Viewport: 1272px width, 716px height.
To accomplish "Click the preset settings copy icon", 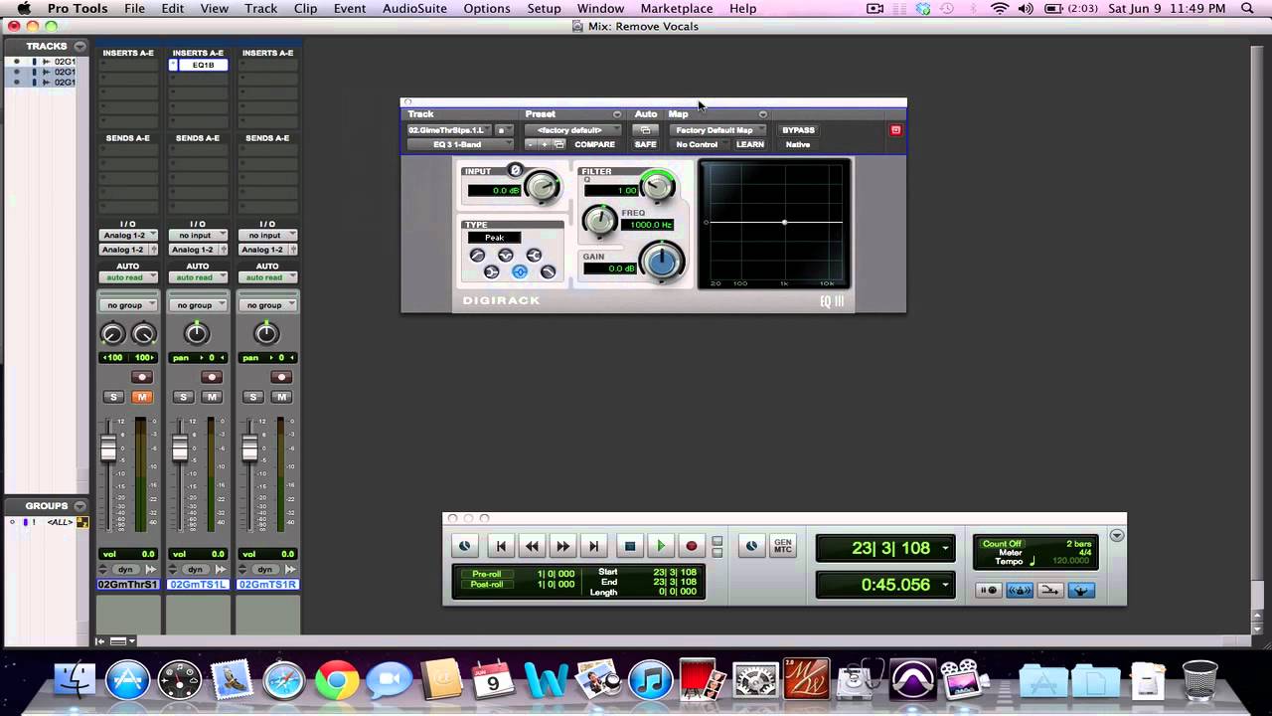I will point(559,144).
